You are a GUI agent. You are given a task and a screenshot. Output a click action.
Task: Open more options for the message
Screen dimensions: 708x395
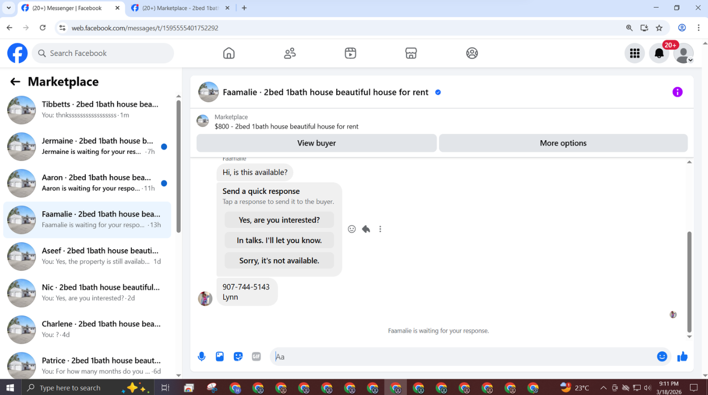380,229
